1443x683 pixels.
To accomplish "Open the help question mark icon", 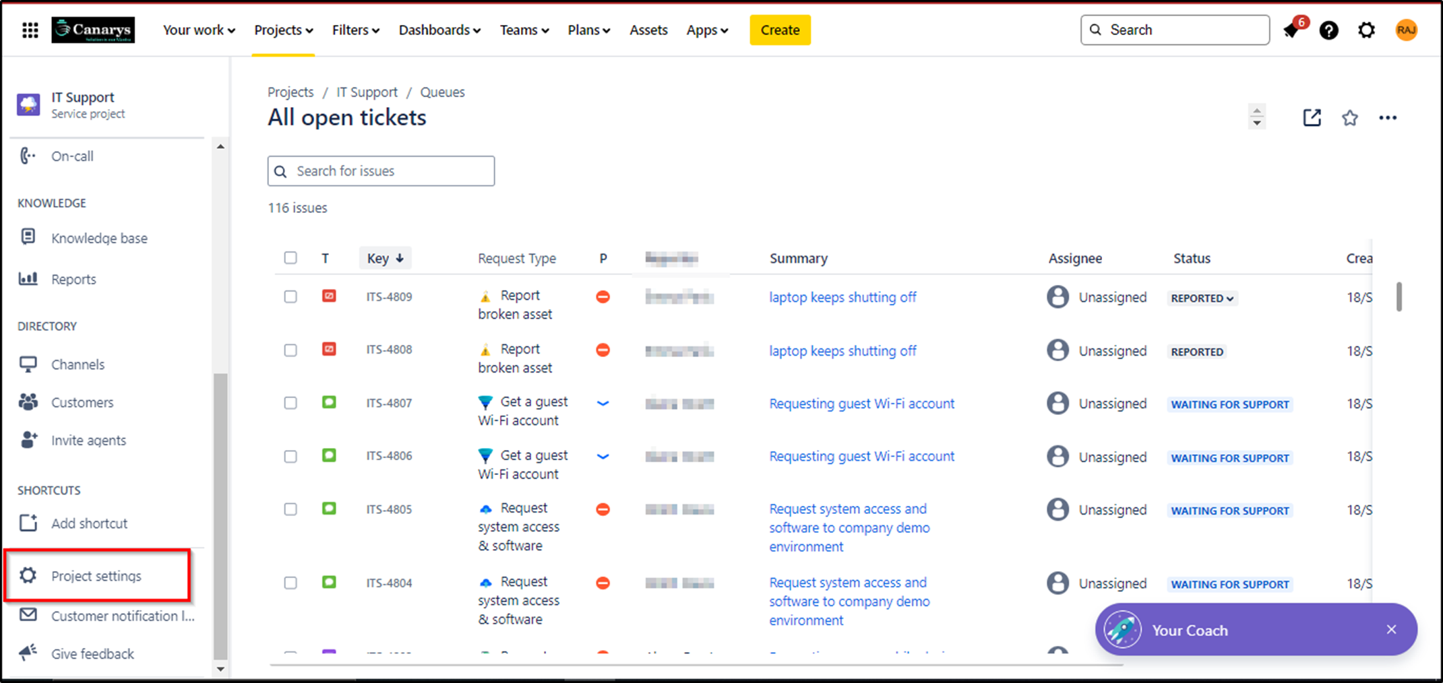I will [x=1328, y=30].
